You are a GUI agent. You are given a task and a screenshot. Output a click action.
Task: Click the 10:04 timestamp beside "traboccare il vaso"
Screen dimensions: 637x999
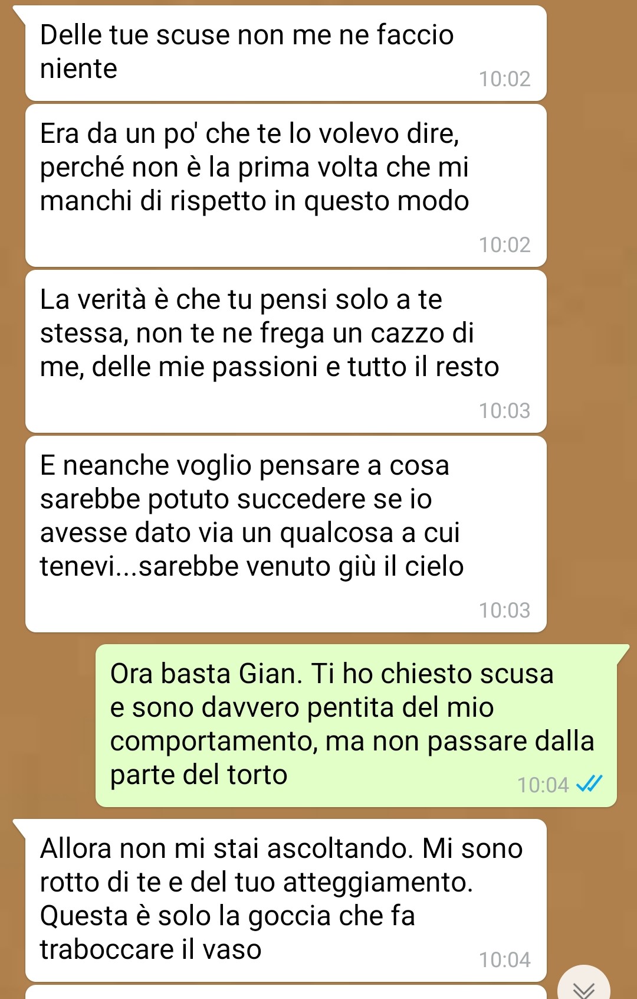pos(505,960)
